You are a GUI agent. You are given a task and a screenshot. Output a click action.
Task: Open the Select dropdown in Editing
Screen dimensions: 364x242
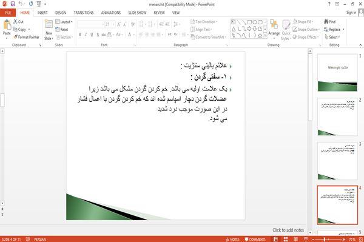[x=332, y=37]
